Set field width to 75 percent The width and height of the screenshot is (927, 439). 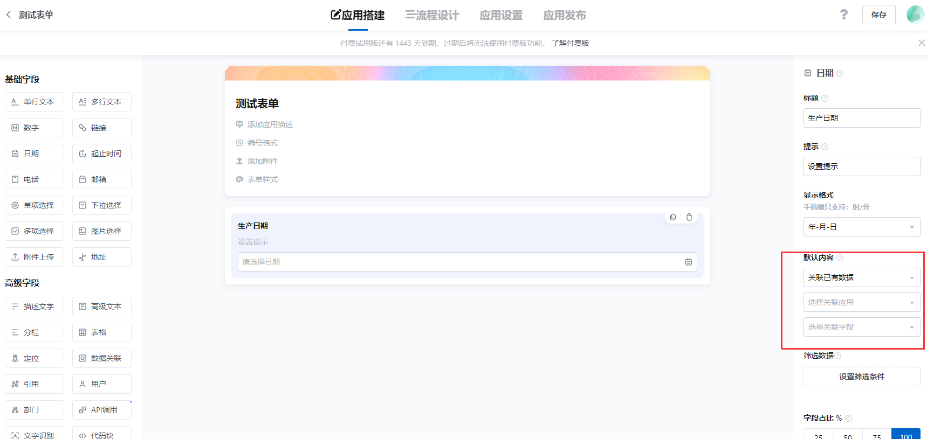coord(877,434)
